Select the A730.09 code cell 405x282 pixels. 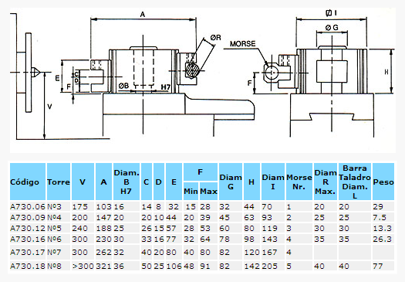28,218
